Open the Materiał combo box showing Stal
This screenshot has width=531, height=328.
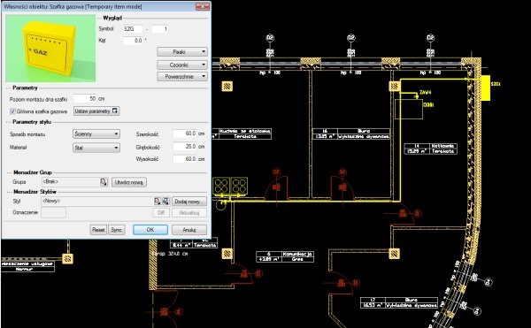(96, 148)
